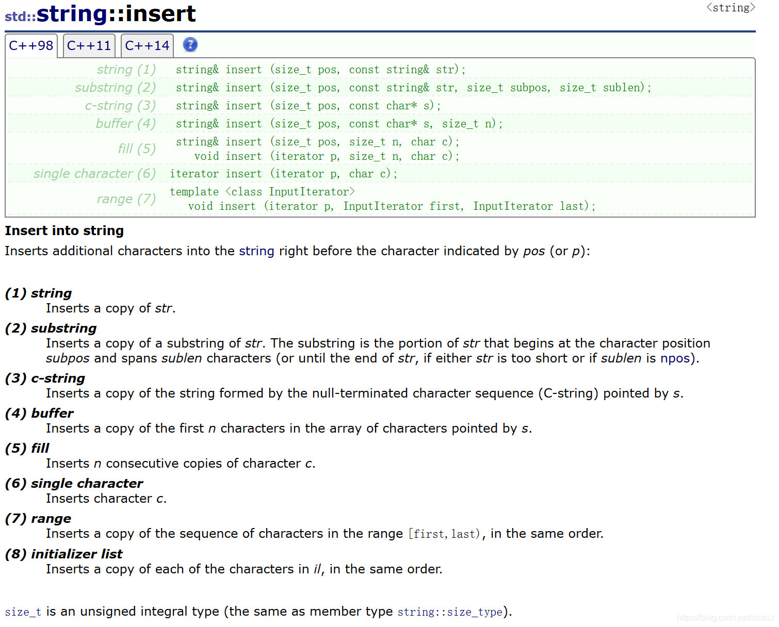Click the 'Insert into string' heading

(64, 230)
